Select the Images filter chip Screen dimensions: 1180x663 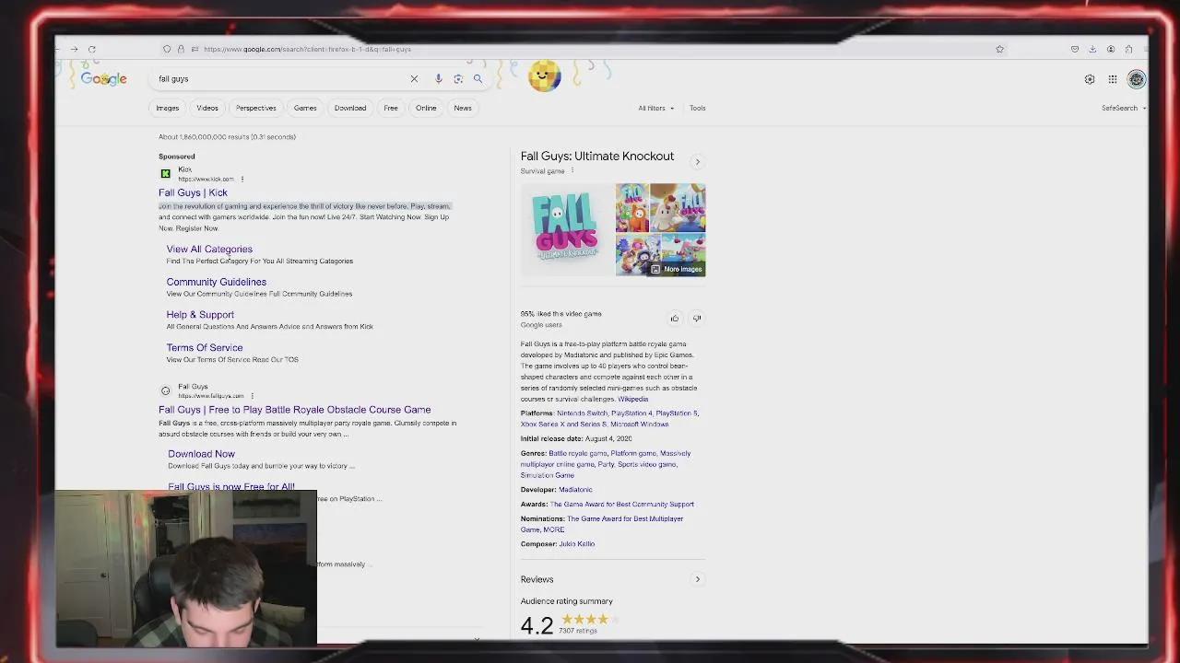point(168,108)
